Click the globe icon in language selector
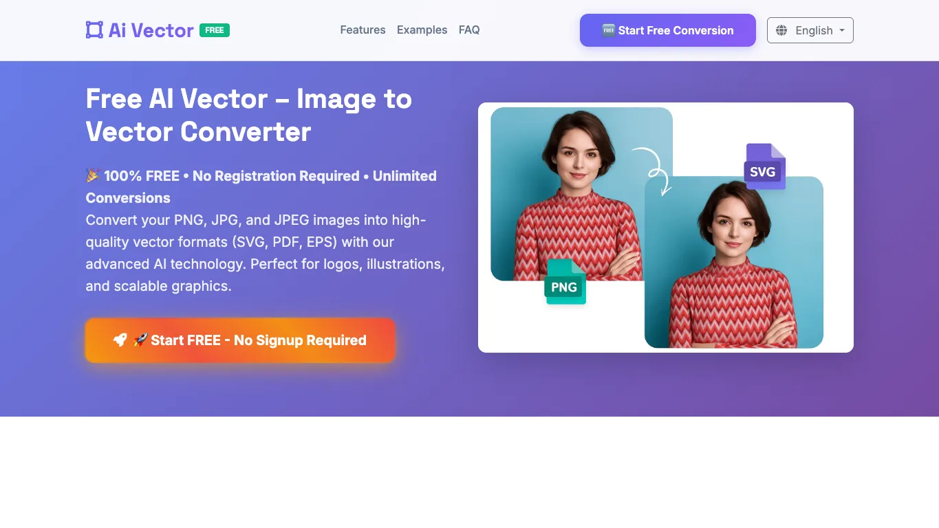 pyautogui.click(x=781, y=30)
